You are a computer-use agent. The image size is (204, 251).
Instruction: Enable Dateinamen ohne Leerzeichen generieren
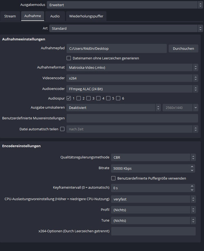69,58
